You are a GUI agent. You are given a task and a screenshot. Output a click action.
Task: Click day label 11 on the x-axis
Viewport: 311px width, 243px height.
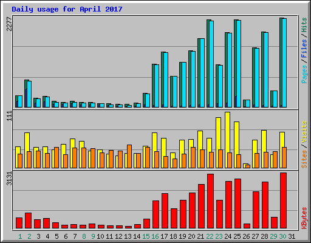point(109,236)
